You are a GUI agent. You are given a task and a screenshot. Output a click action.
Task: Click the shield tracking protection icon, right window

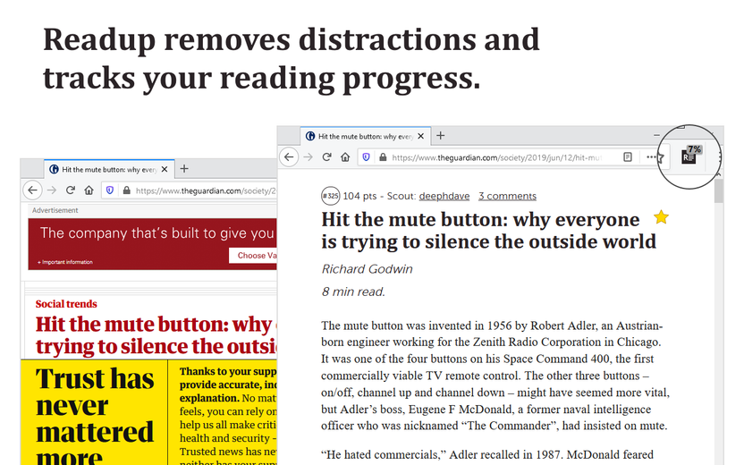[x=367, y=157]
